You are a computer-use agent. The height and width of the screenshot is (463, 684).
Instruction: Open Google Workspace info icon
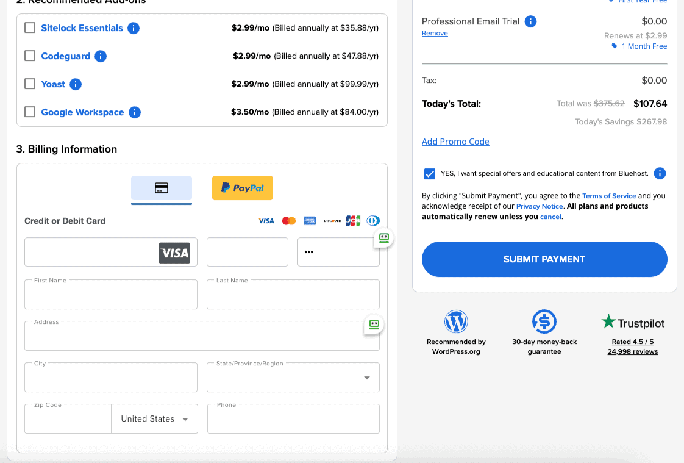coord(135,112)
